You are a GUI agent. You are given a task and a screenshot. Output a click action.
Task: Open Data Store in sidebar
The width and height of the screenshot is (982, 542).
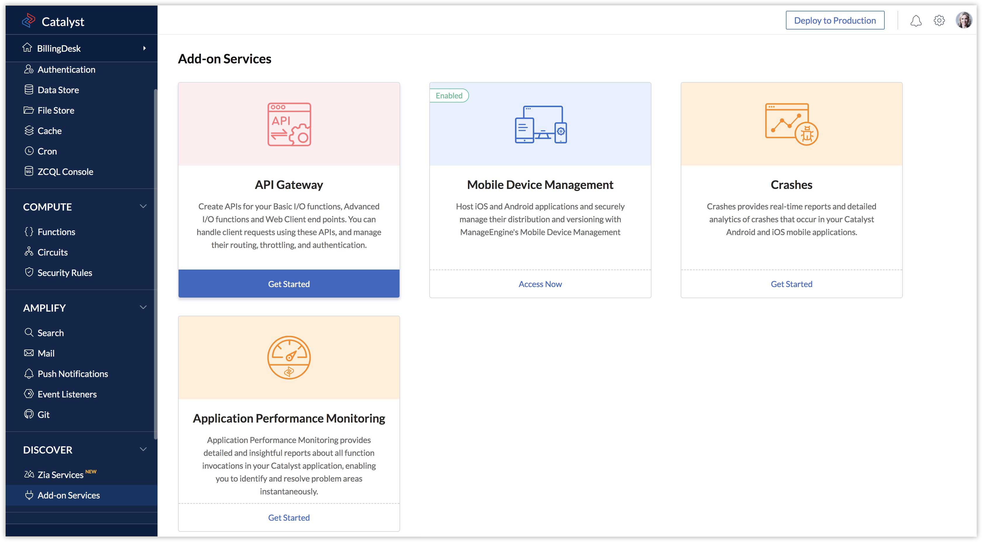click(58, 90)
